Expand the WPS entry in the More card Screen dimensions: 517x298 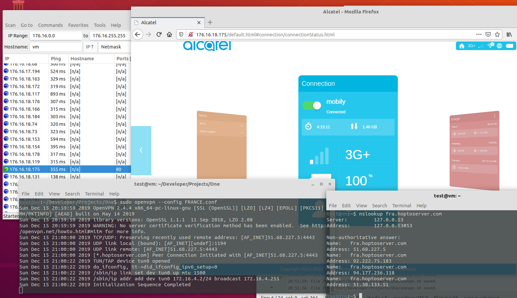pyautogui.click(x=222, y=124)
